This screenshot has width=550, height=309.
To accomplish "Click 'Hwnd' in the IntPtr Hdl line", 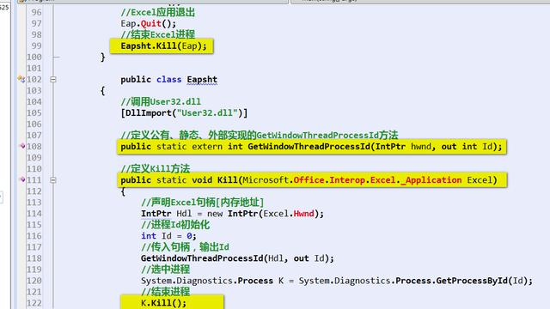I will tap(303, 214).
